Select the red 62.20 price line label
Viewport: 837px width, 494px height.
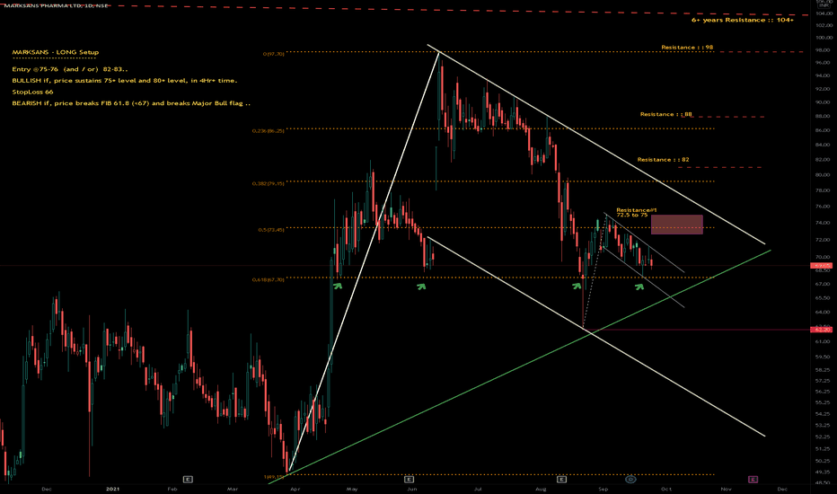pos(821,330)
